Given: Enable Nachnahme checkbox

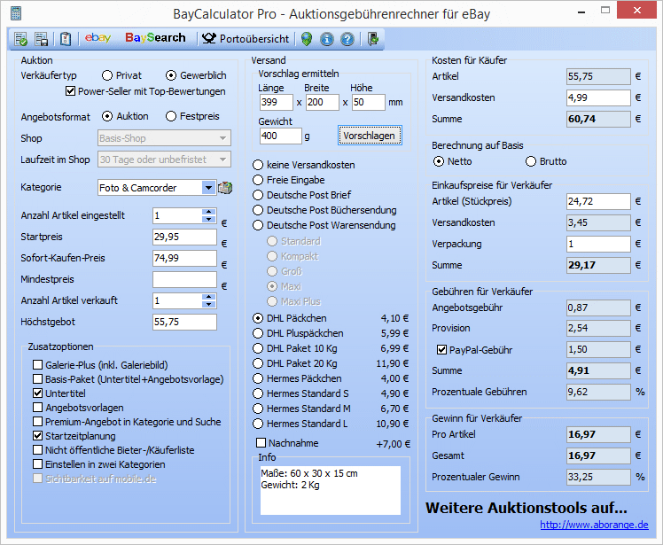Looking at the screenshot, I should [x=287, y=443].
